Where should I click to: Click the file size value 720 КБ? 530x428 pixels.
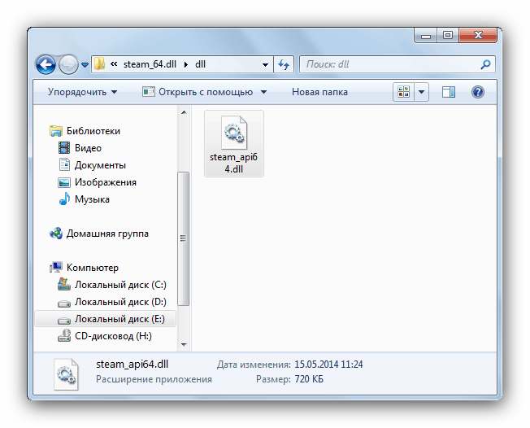point(309,379)
